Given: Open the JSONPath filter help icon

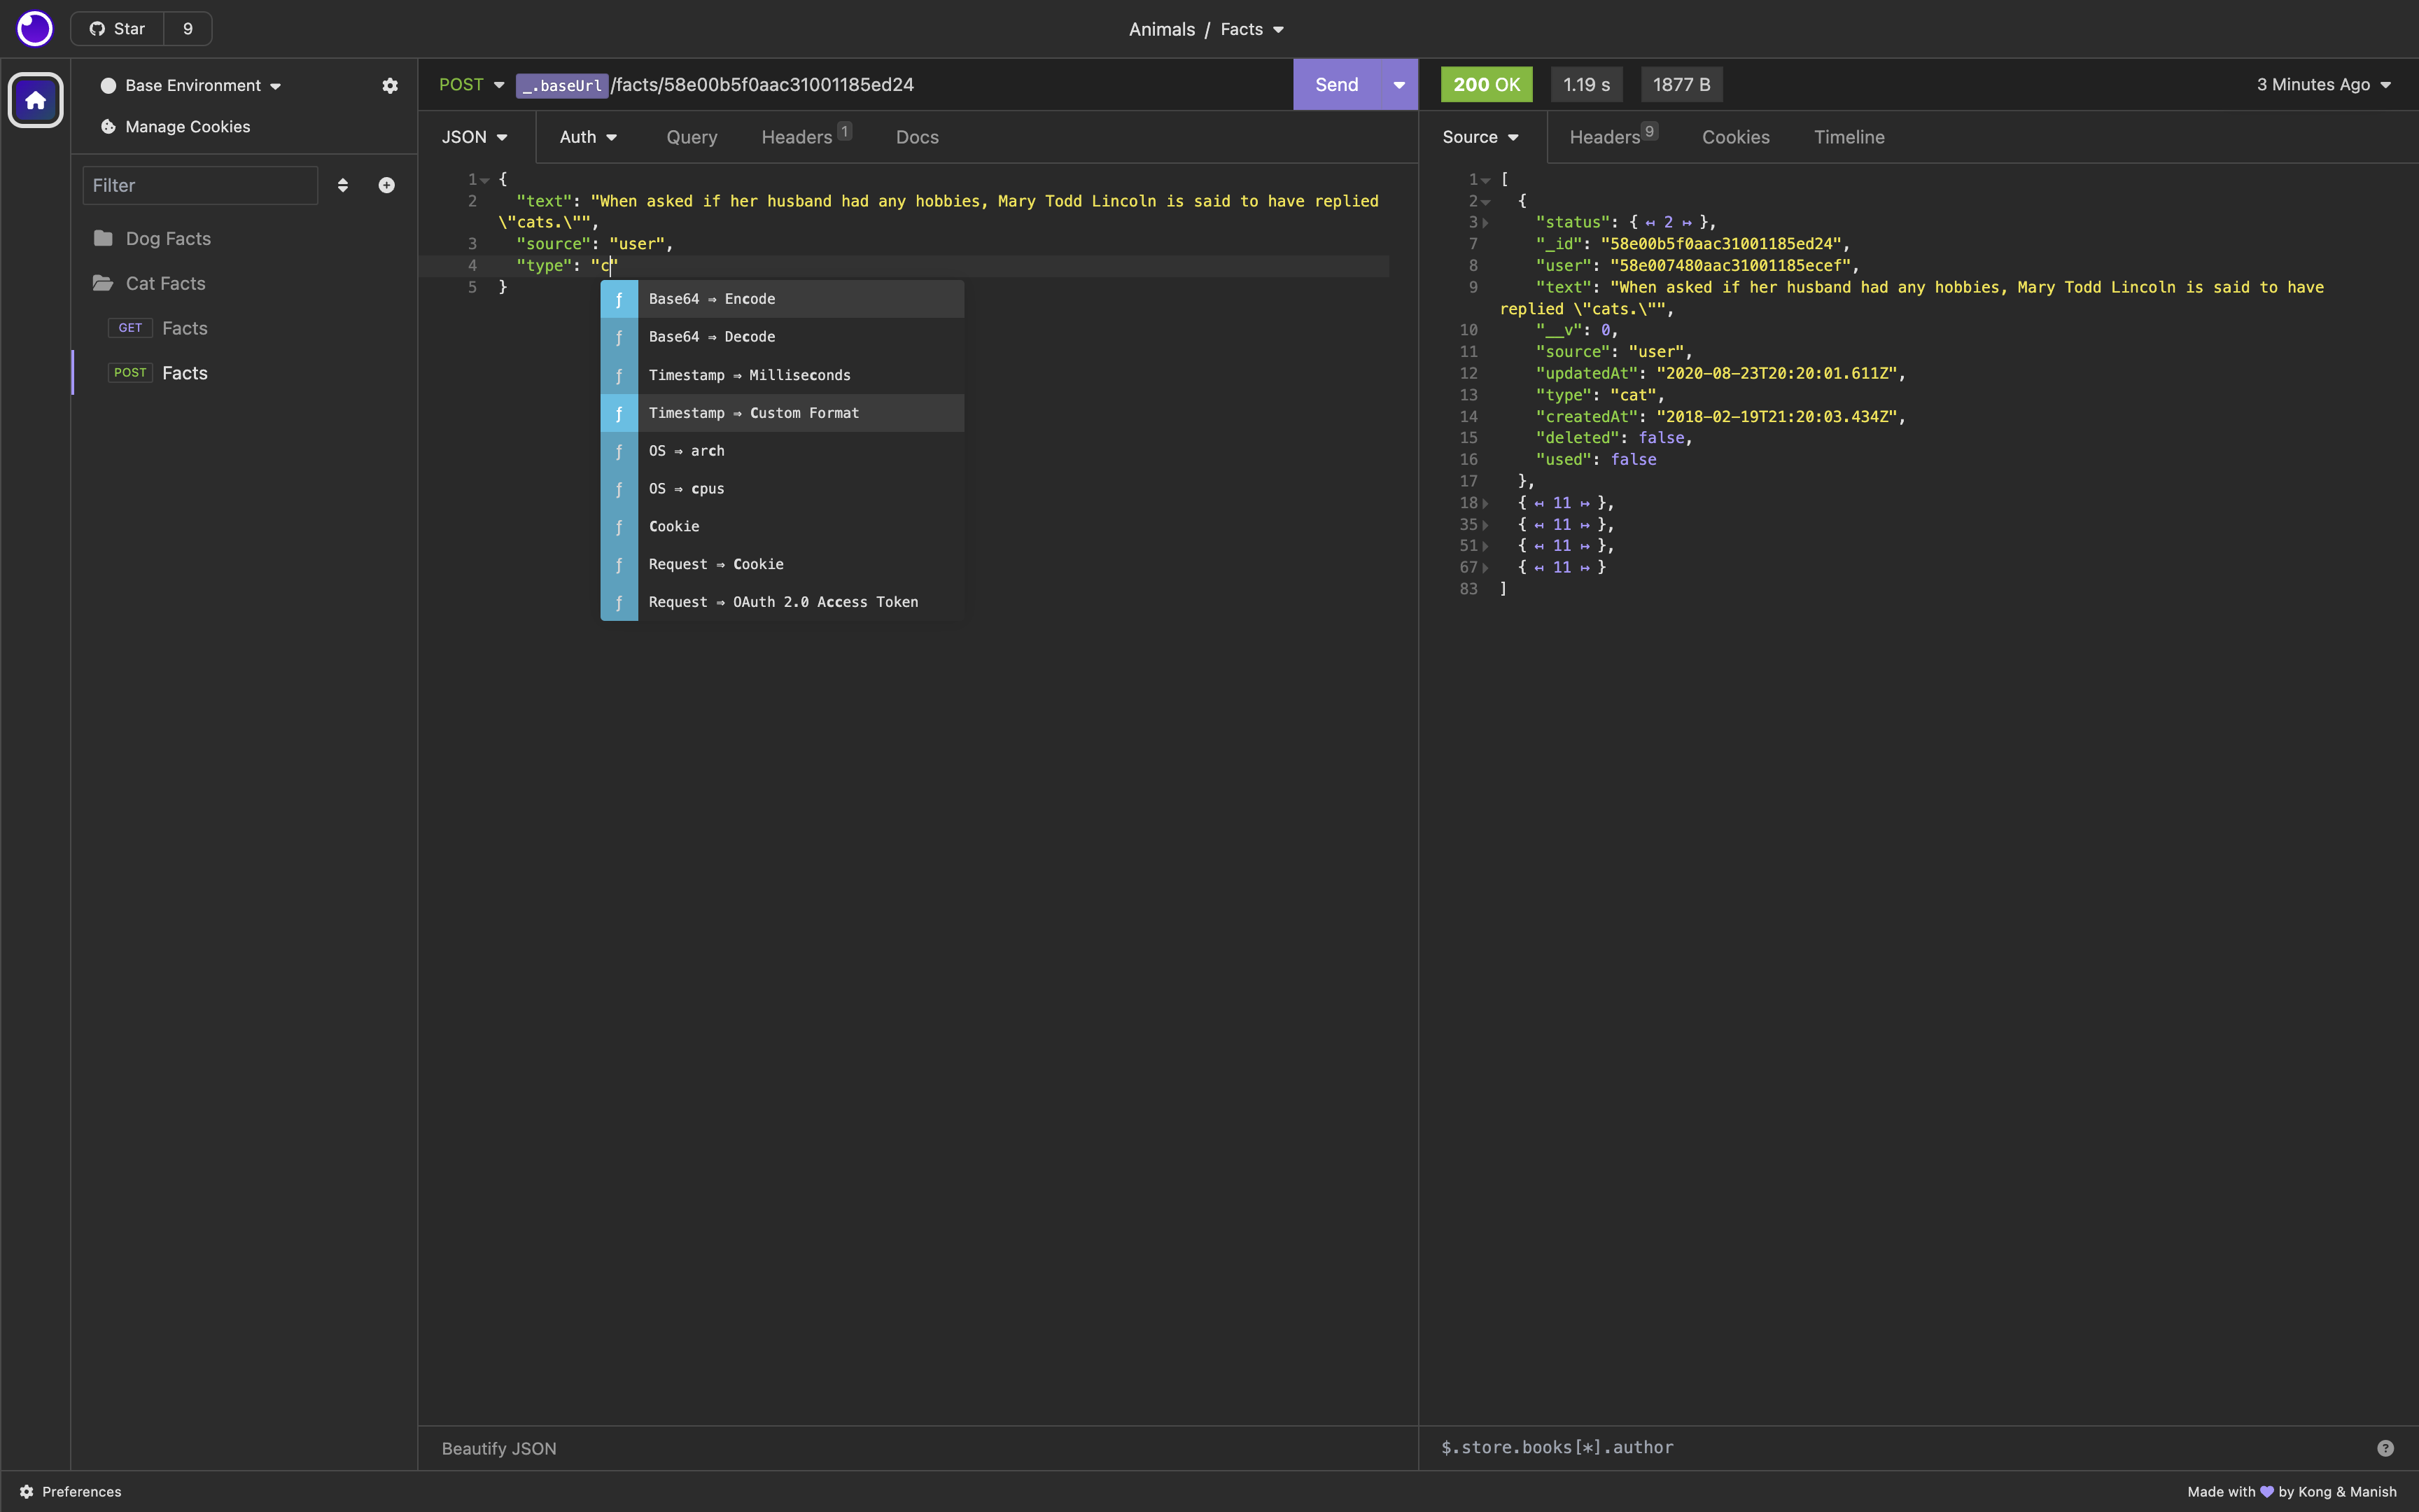Looking at the screenshot, I should (x=2385, y=1448).
